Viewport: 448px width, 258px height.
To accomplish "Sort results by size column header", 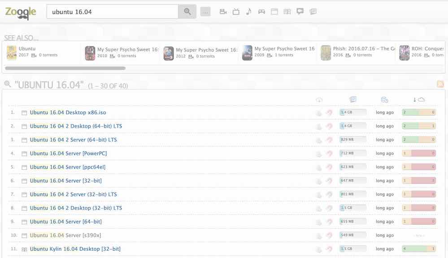I will point(353,99).
